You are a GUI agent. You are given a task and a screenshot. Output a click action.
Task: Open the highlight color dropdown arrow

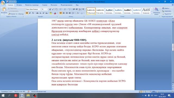(53, 13)
